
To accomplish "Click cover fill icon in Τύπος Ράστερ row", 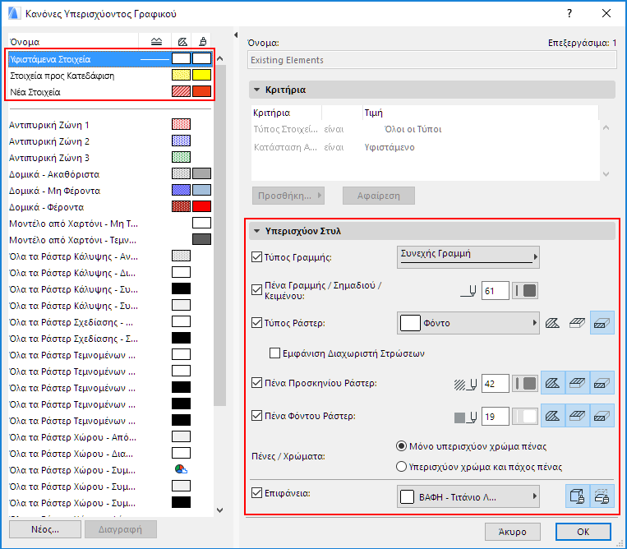I will point(577,323).
